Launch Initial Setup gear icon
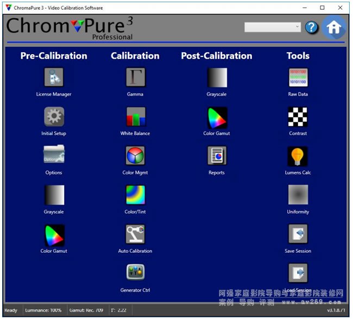353x319 pixels. (54, 117)
